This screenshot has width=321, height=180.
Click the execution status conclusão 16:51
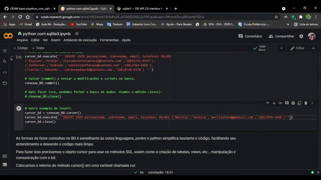160,172
